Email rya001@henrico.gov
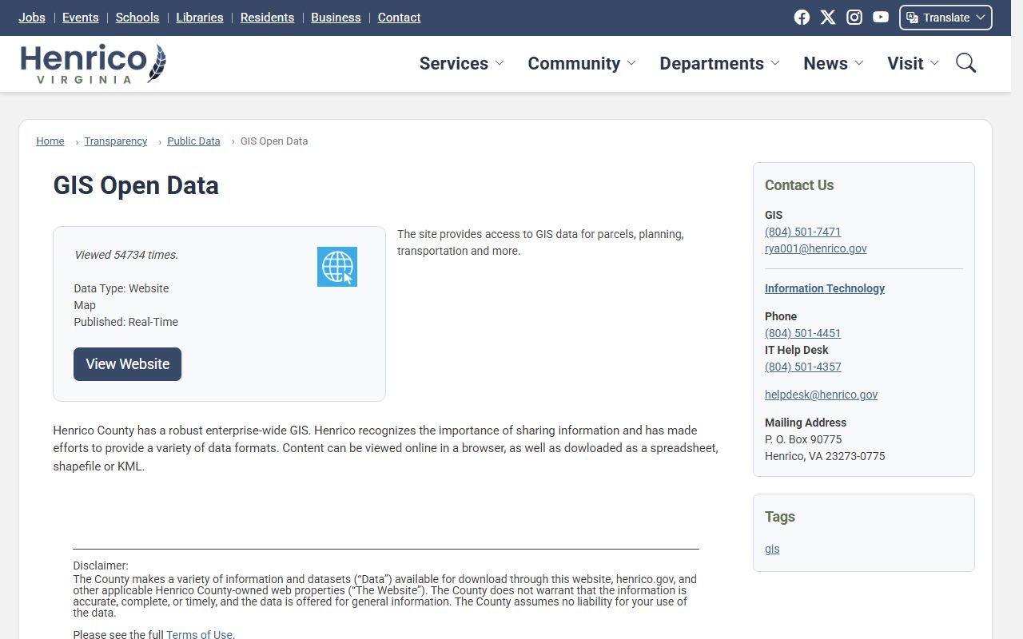This screenshot has width=1023, height=639. point(815,248)
